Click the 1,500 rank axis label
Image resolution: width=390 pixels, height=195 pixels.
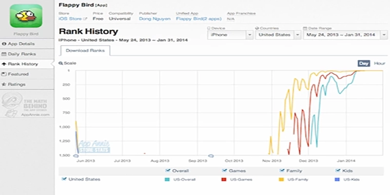[x=65, y=155]
